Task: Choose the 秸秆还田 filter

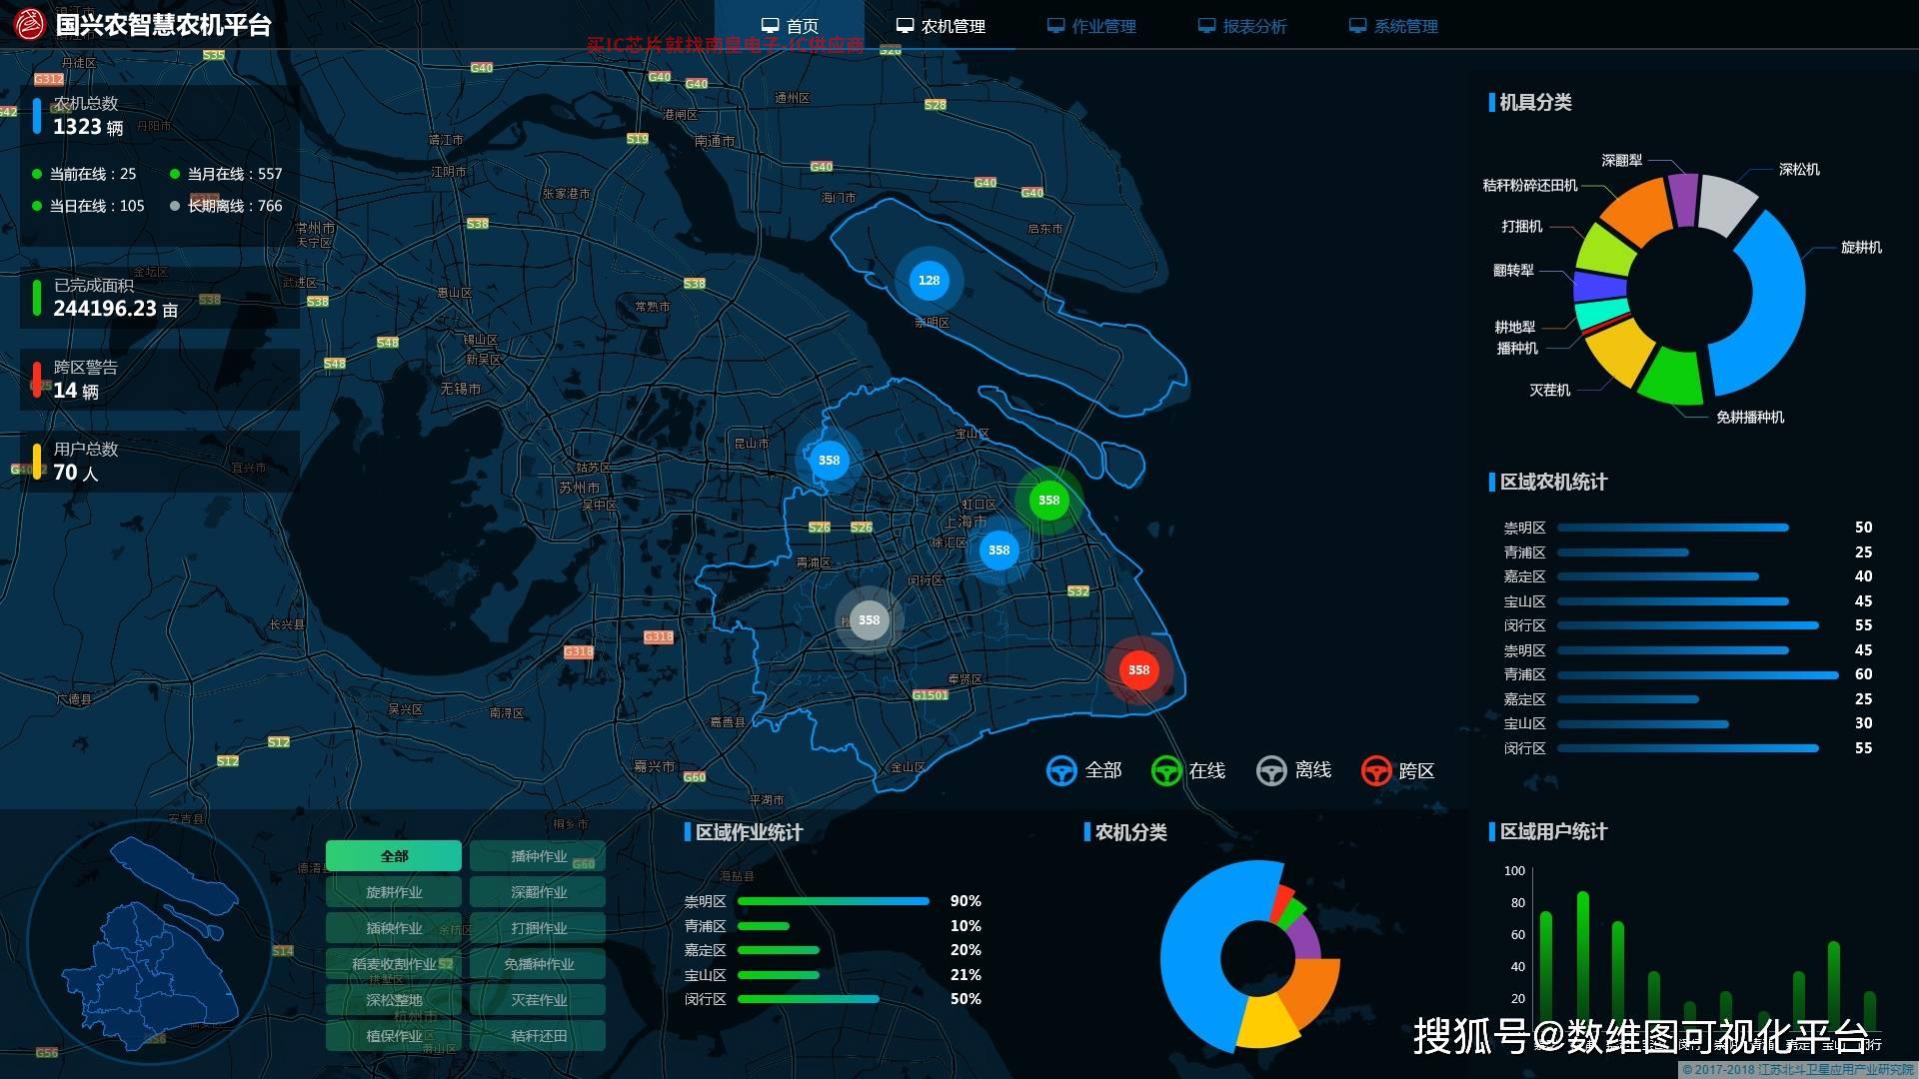Action: pyautogui.click(x=538, y=1036)
